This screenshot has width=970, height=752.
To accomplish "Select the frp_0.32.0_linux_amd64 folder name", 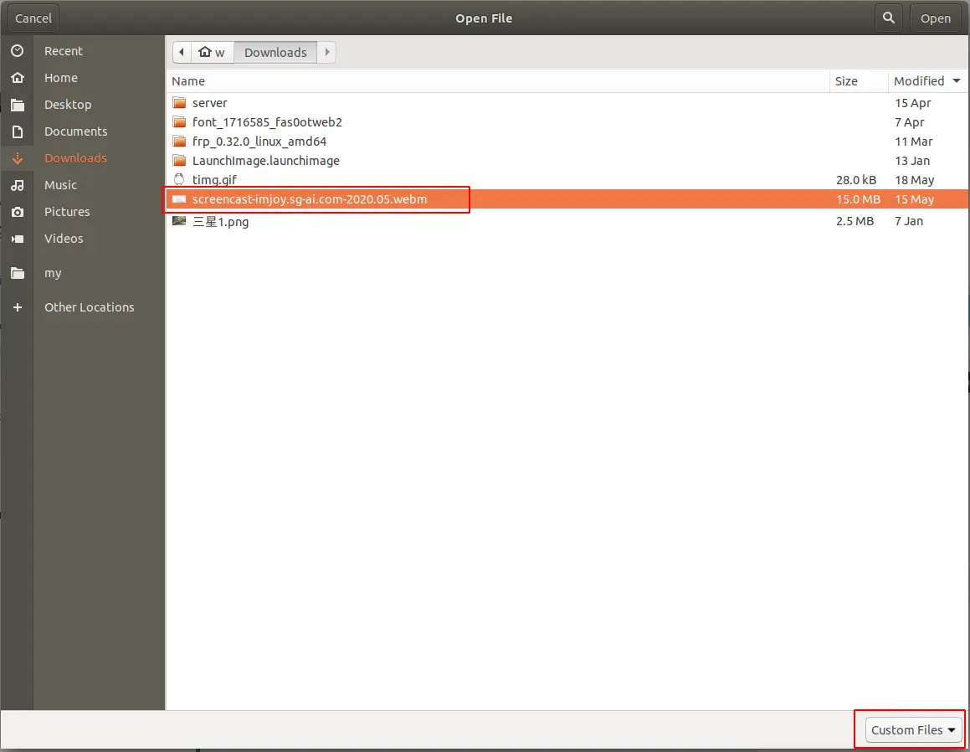I will click(259, 142).
